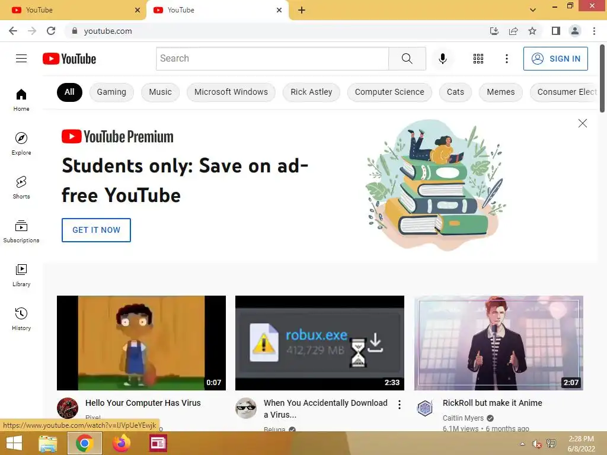Screen dimensions: 607x455
Task: Open the Caitlin Myers channel name link
Action: (463, 418)
